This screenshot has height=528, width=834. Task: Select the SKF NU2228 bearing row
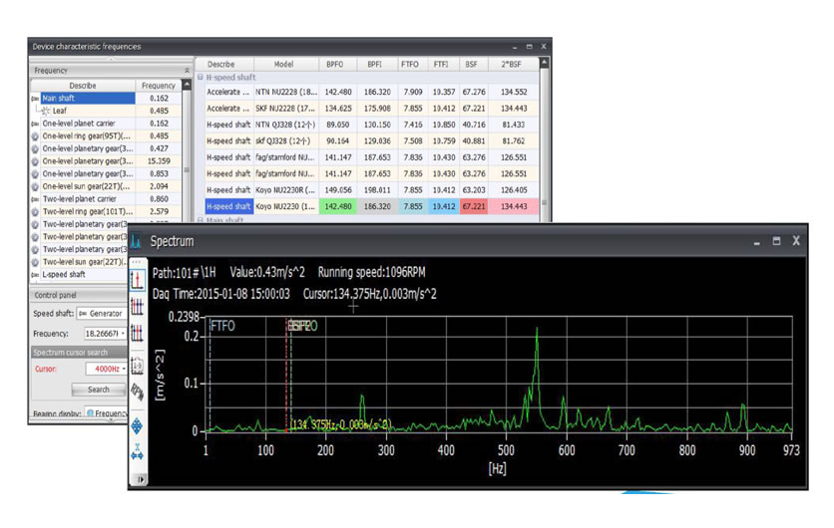(371, 109)
